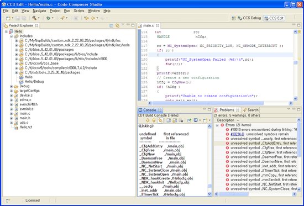Collapse the Hello project tree node
This screenshot has width=304, height=206.
tap(6, 31)
